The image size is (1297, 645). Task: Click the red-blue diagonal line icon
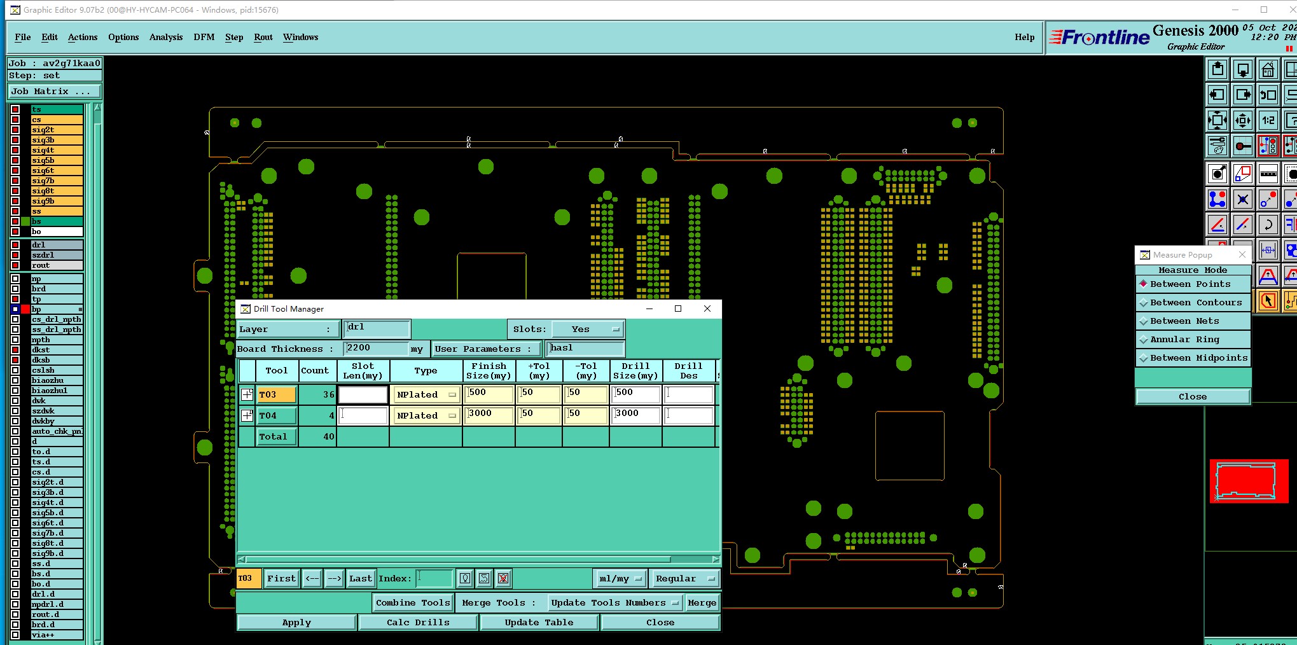[1243, 225]
